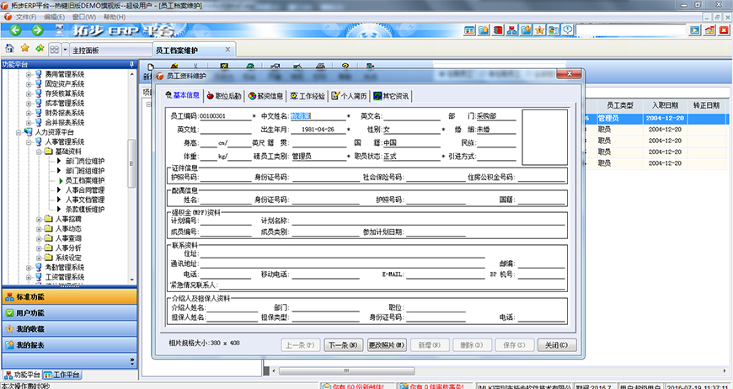Click the 更改照片 button
This screenshot has height=389, width=733.
387,344
